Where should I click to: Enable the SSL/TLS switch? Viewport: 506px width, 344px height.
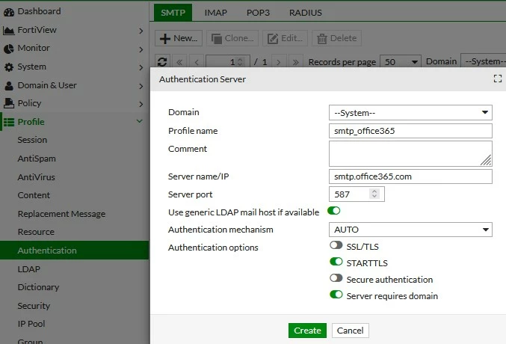pyautogui.click(x=336, y=245)
